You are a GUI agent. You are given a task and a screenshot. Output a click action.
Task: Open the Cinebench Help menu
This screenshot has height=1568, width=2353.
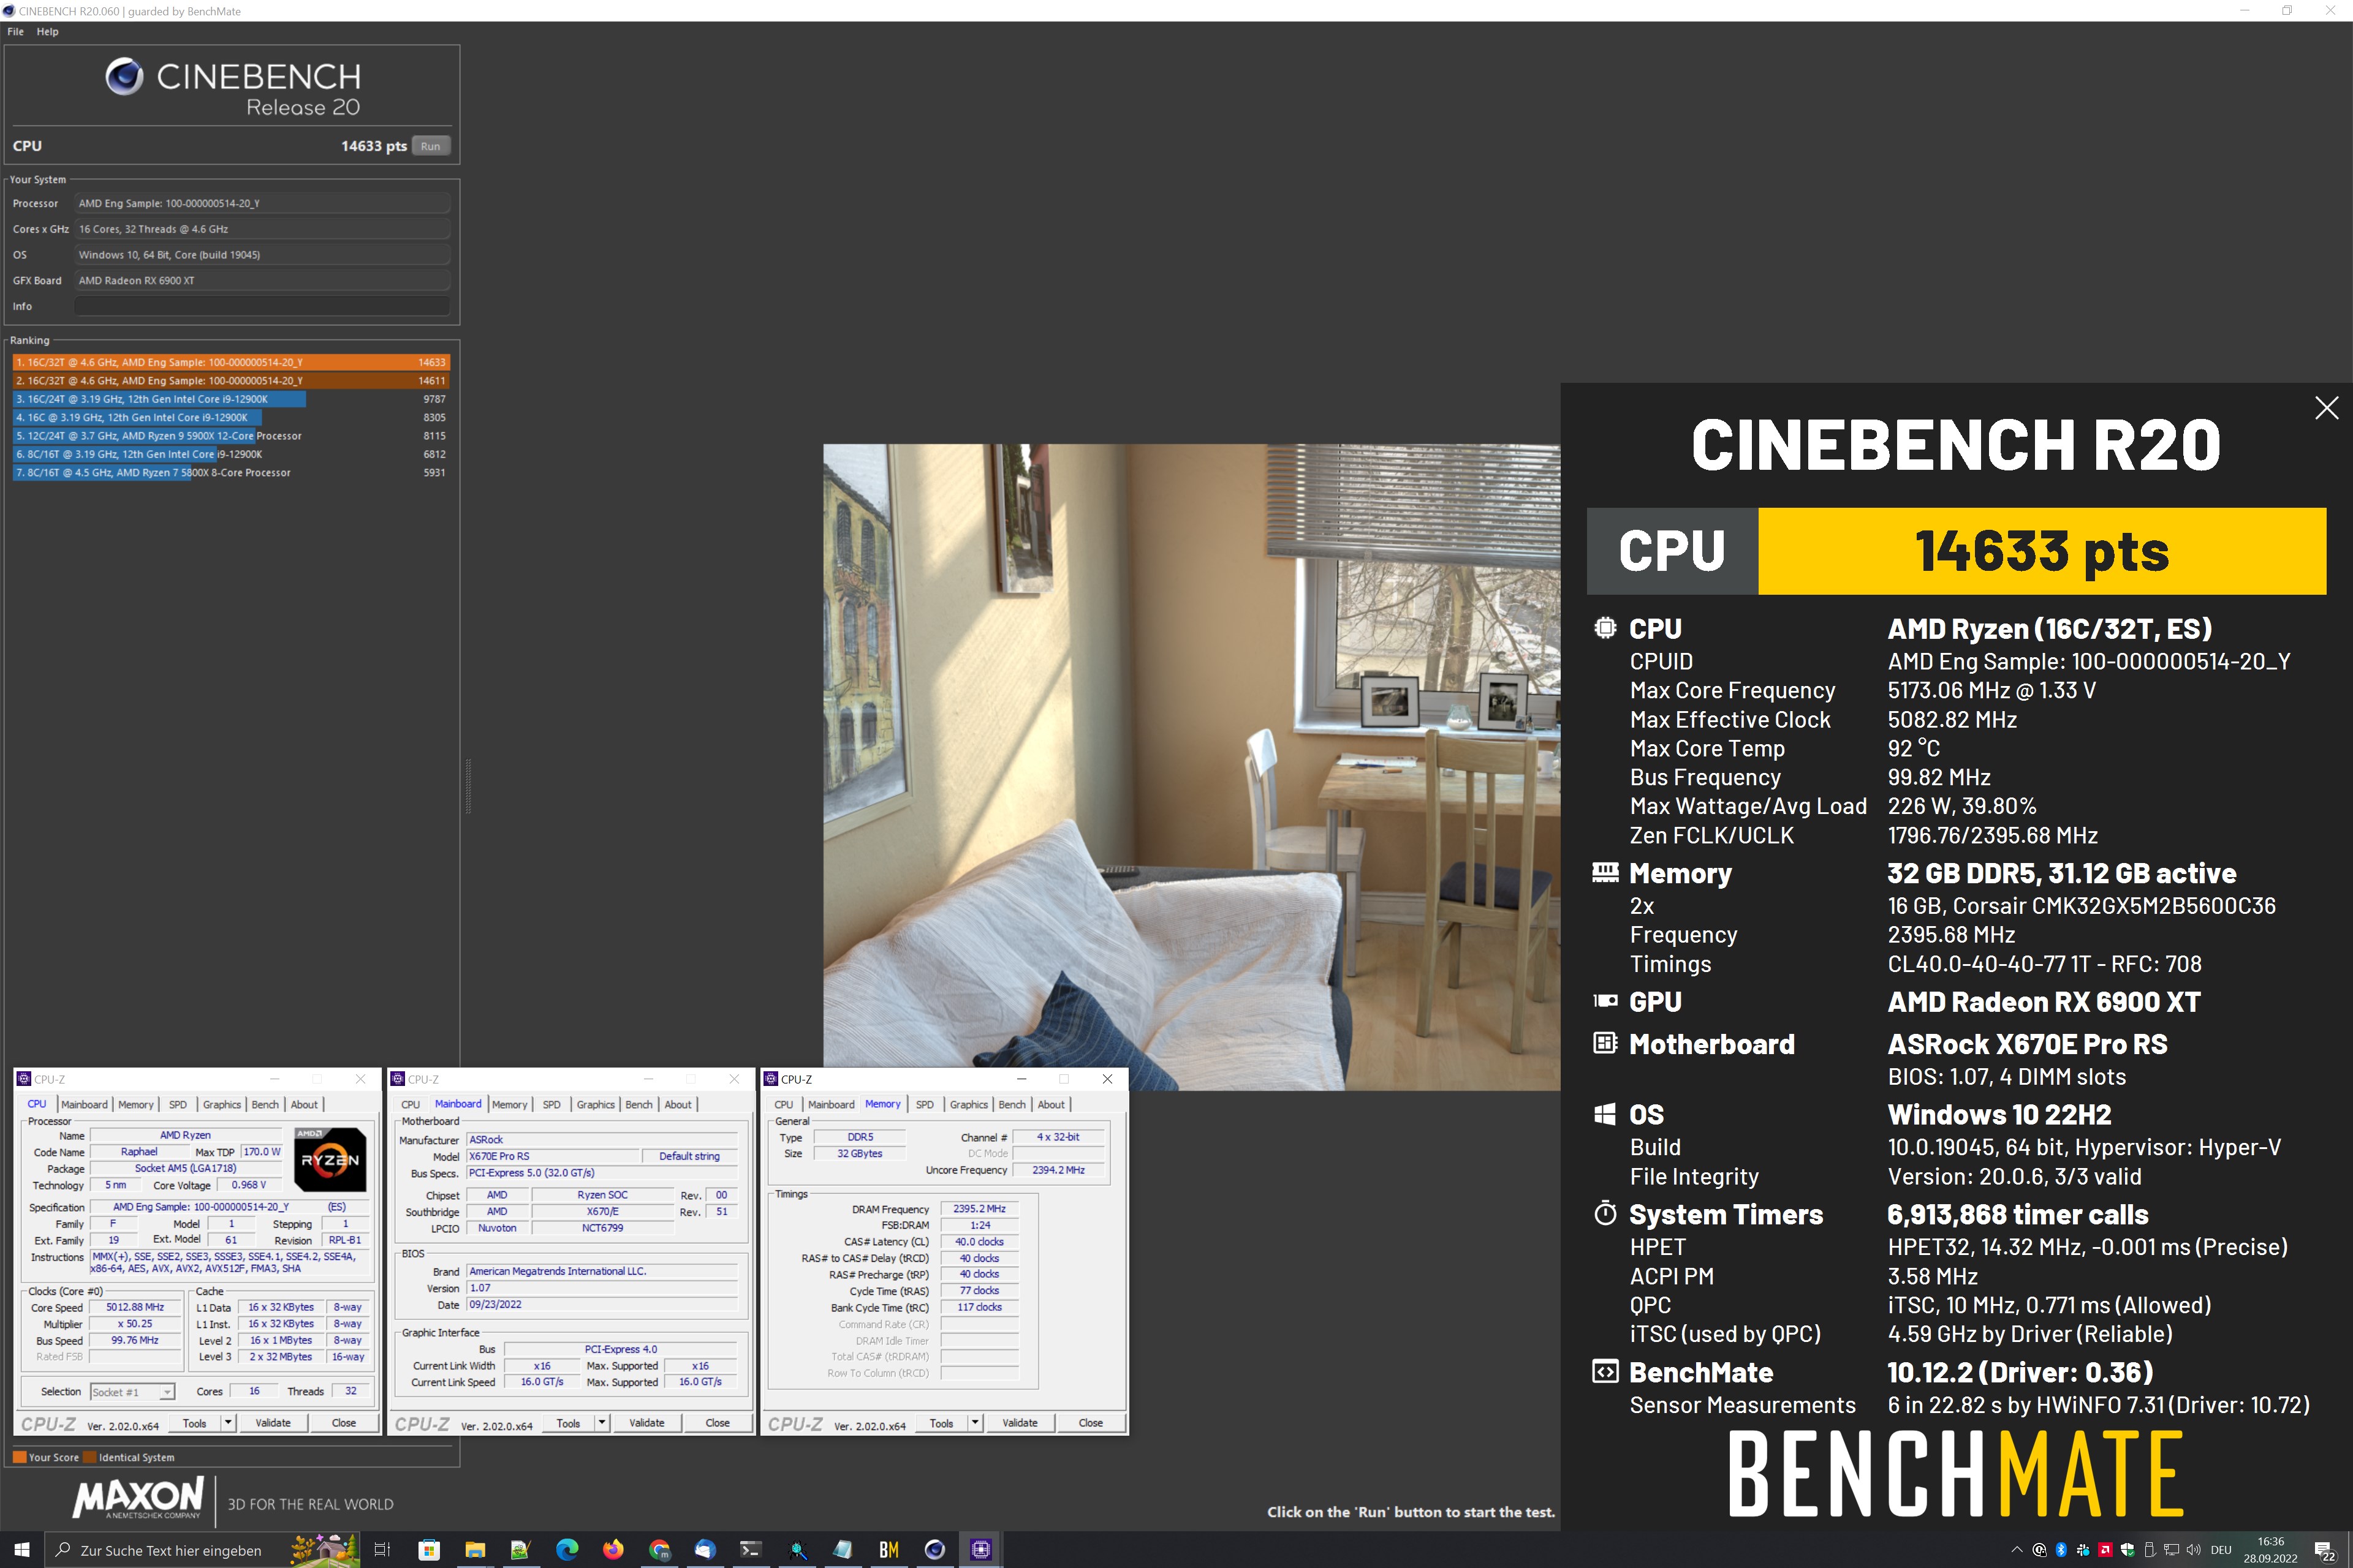click(x=47, y=31)
